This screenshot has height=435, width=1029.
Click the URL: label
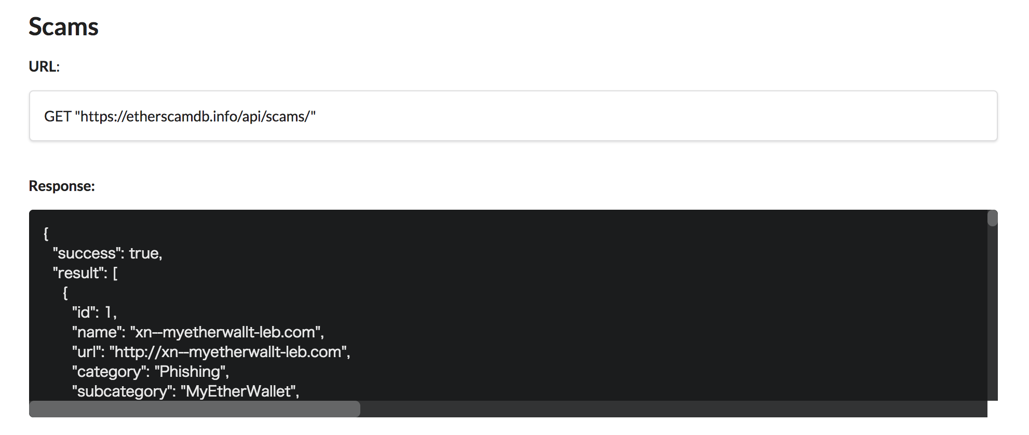click(x=44, y=67)
